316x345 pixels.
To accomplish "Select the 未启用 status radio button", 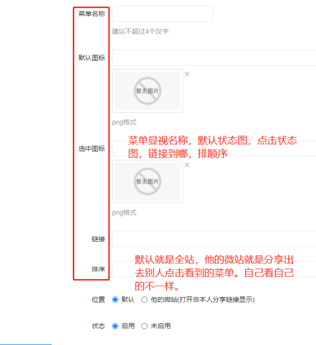I will pyautogui.click(x=144, y=326).
